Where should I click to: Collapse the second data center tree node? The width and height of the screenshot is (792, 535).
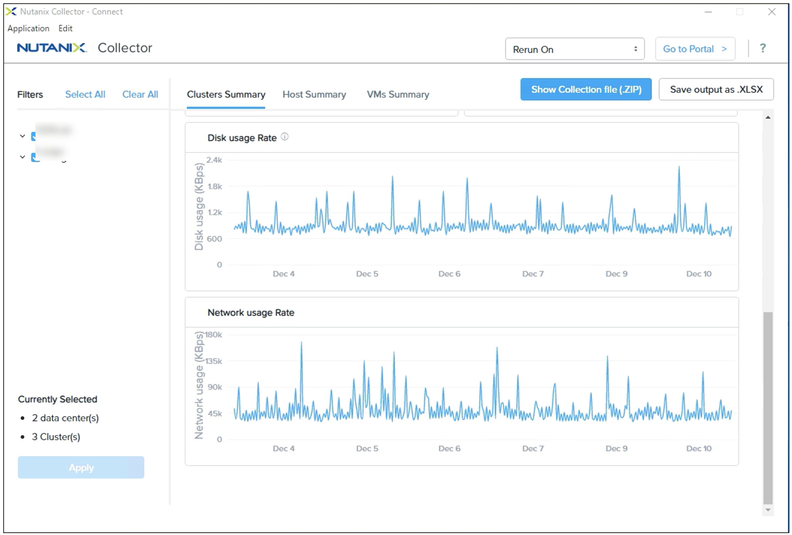(22, 157)
